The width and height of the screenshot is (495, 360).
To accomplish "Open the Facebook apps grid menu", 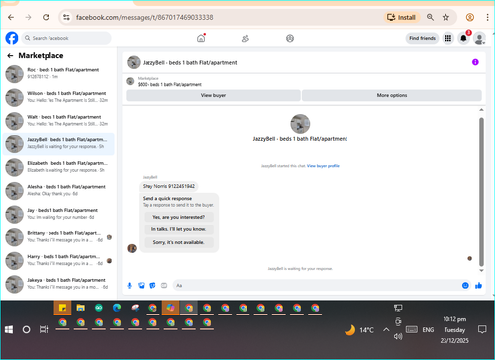I will [447, 38].
